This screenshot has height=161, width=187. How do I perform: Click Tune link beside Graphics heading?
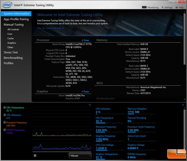[x=85, y=92]
